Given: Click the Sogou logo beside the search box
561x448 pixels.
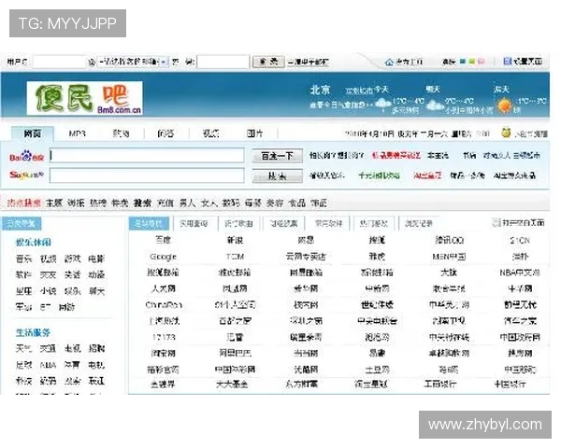Looking at the screenshot, I should [x=26, y=175].
